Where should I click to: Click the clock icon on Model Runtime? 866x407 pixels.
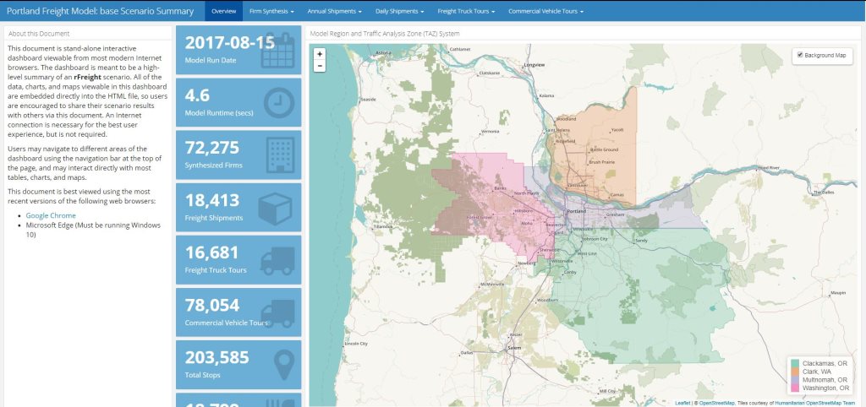tap(277, 102)
